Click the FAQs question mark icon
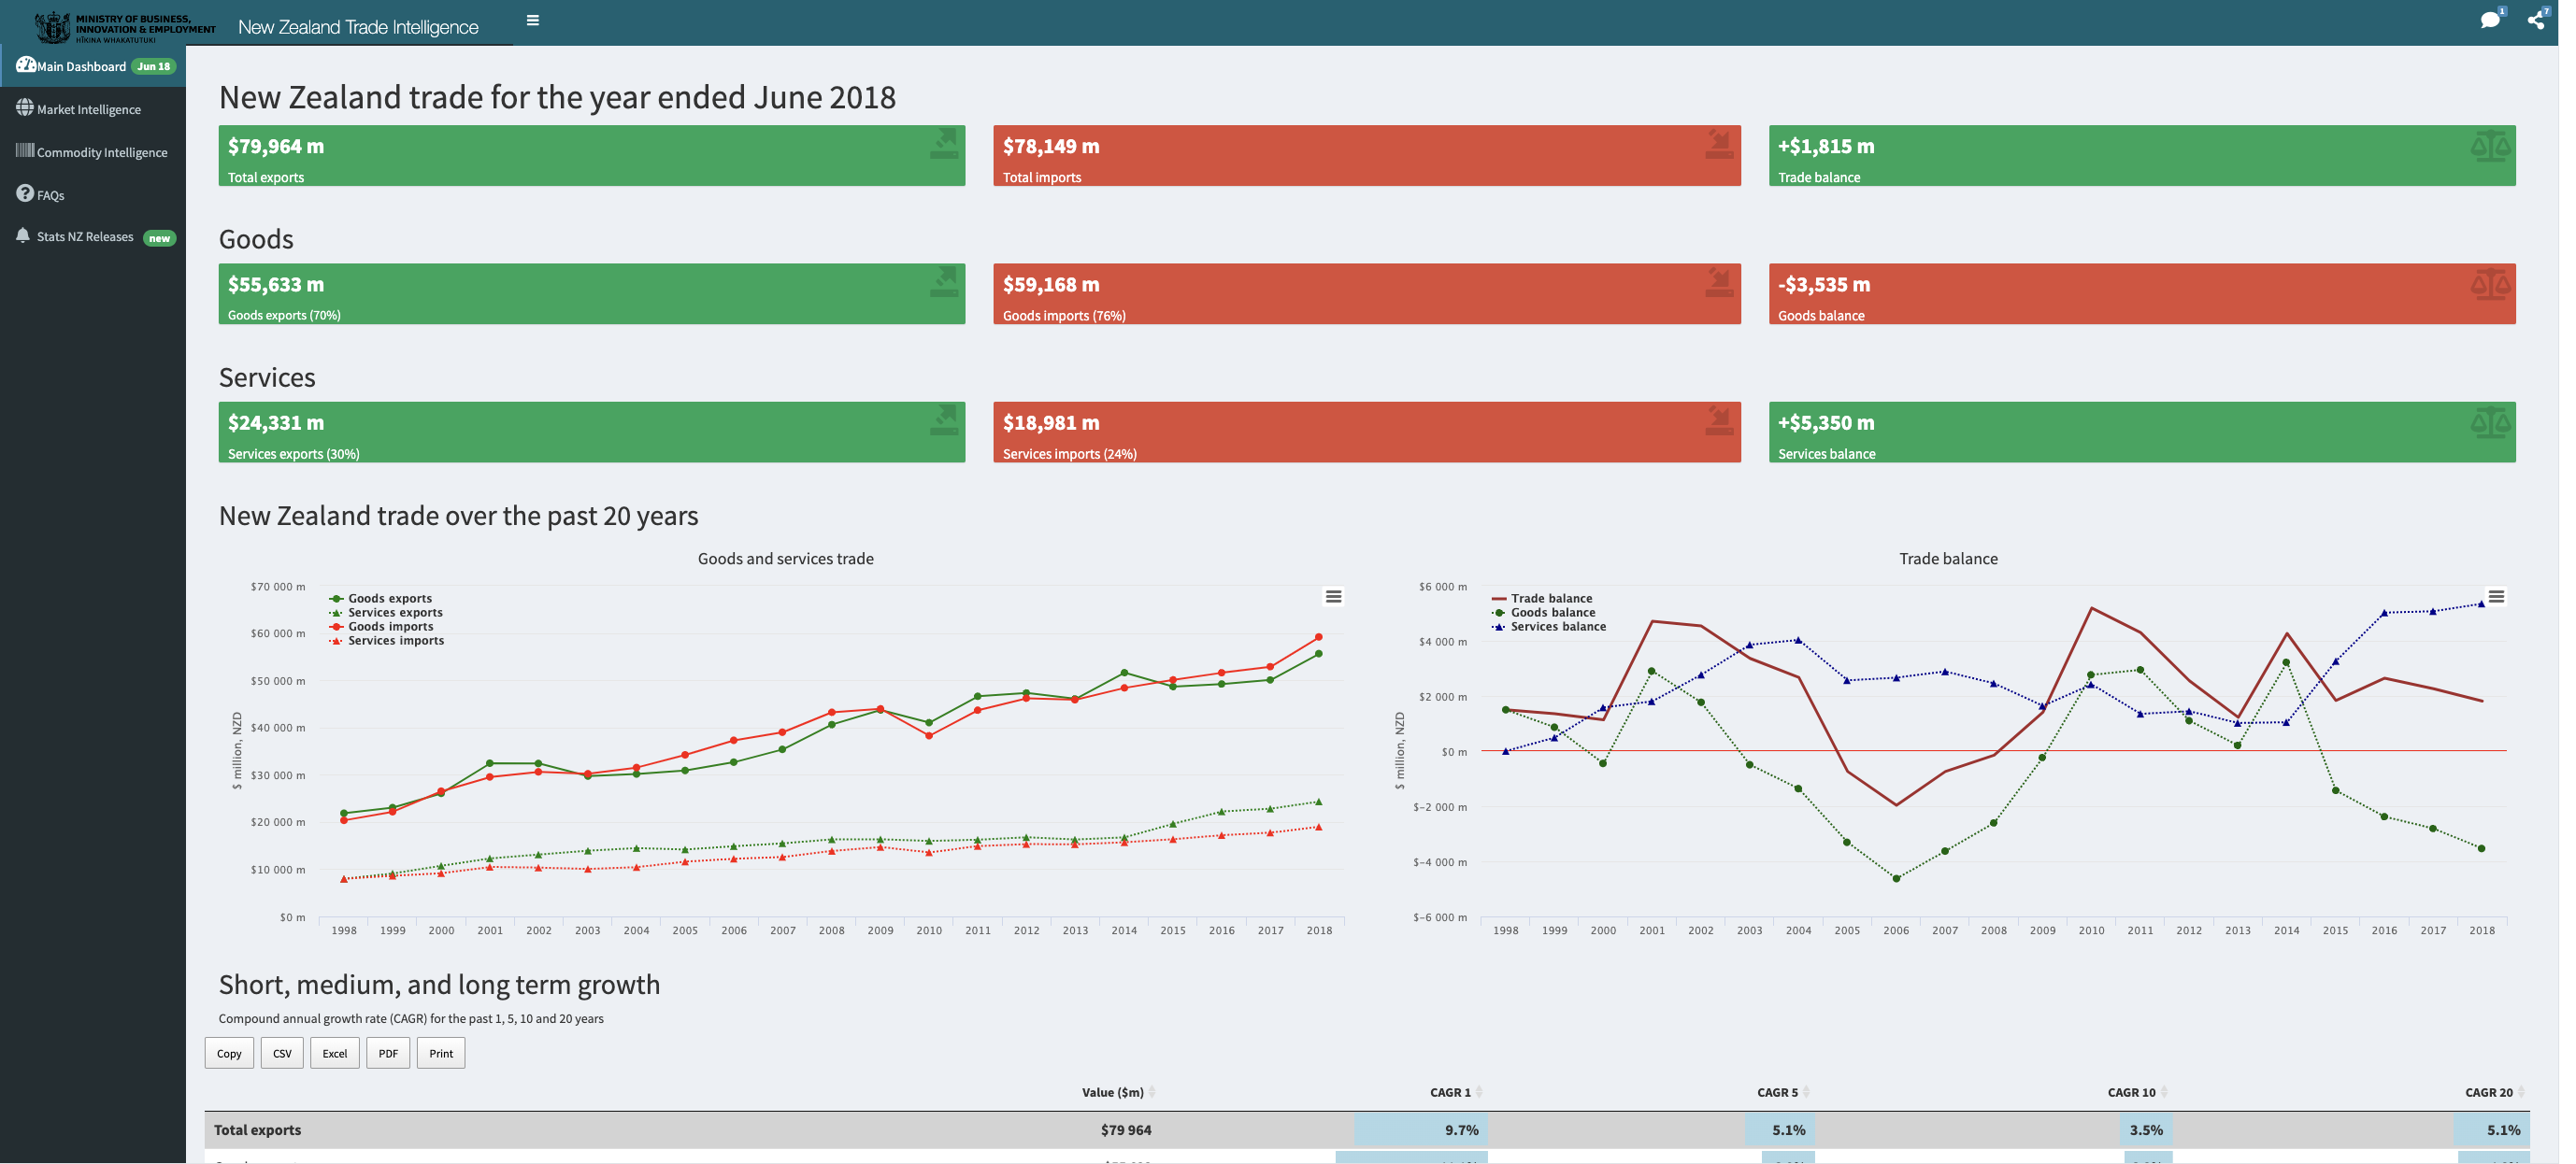This screenshot has width=2576, height=1164. [25, 193]
